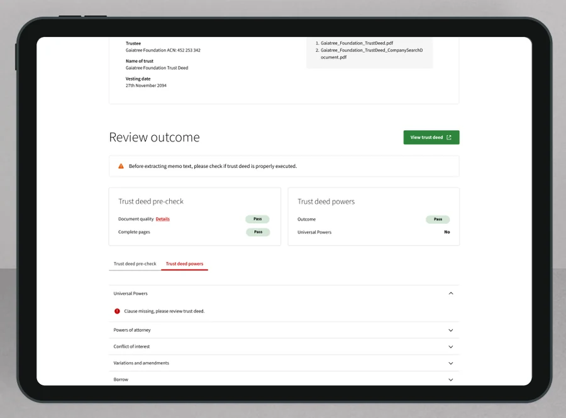The height and width of the screenshot is (418, 566).
Task: Select the Trust deed powers tab
Action: tap(184, 263)
